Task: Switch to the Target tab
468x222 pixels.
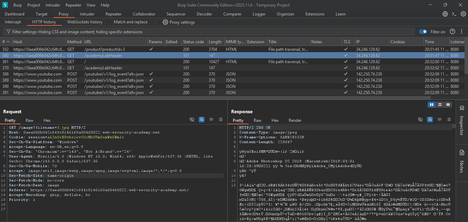Action: tap(42, 14)
